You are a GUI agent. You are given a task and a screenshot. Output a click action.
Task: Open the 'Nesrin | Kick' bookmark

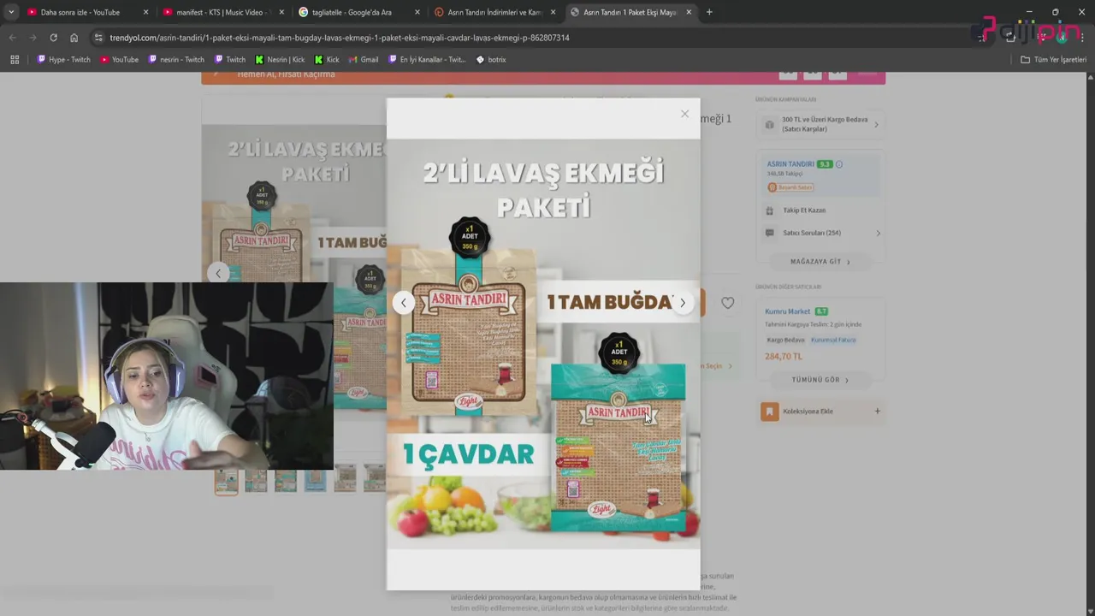pyautogui.click(x=280, y=60)
